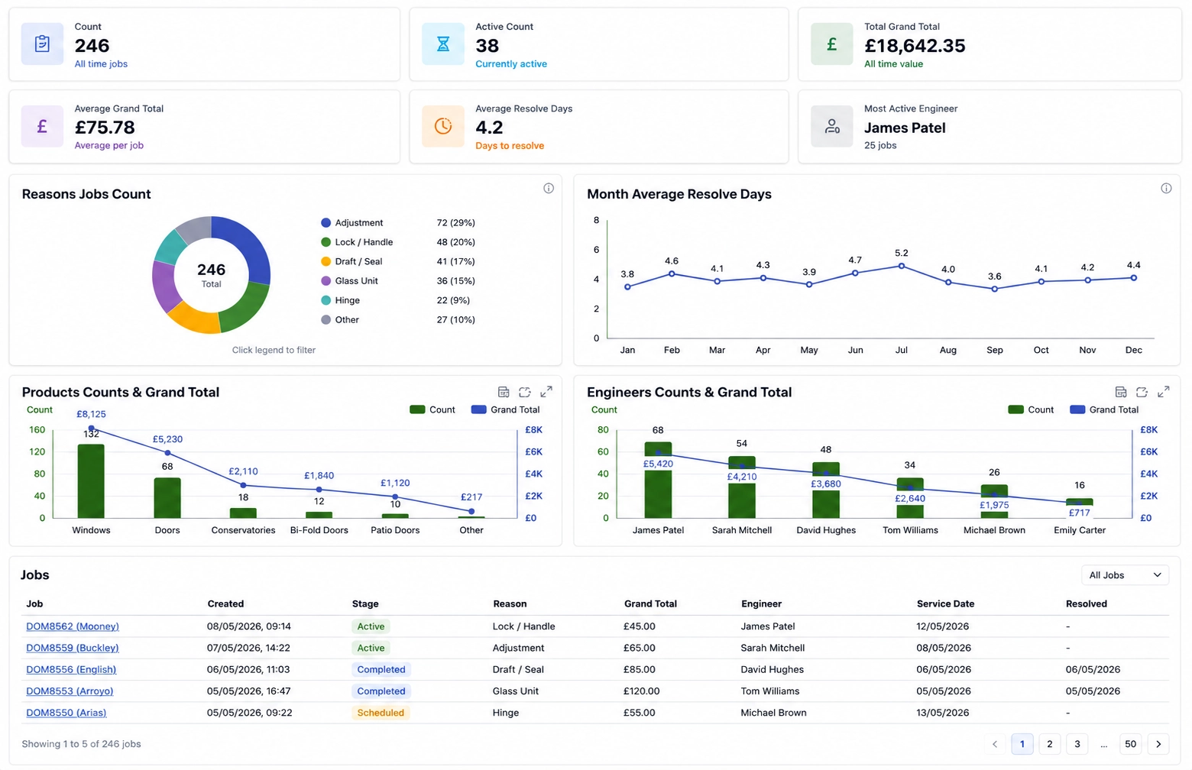Toggle Draft / Seal legend filter
The width and height of the screenshot is (1192, 770).
tap(351, 261)
